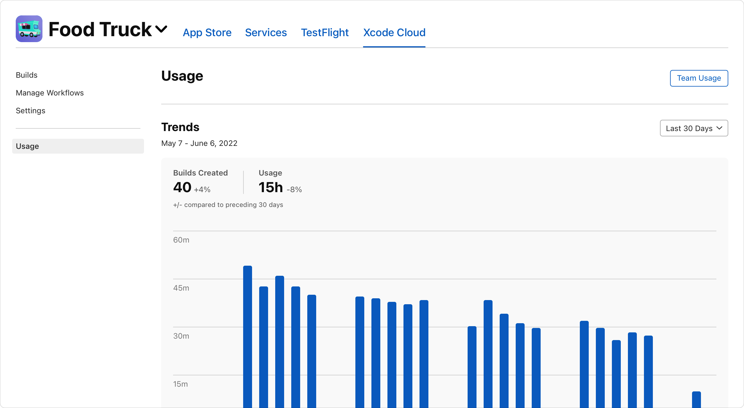Open the Last 30 Days dropdown
The height and width of the screenshot is (408, 744).
point(694,128)
